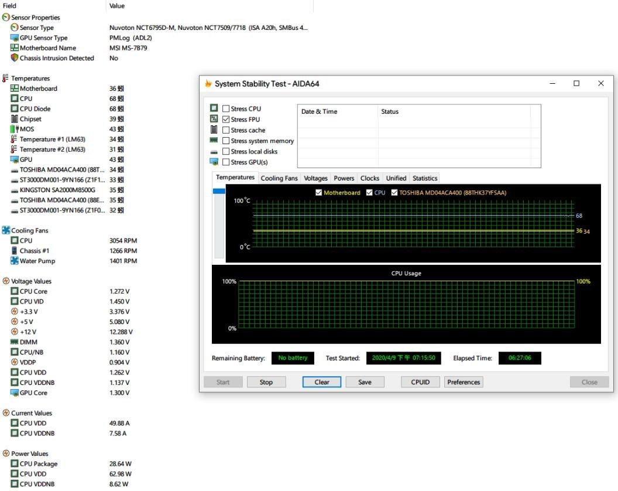This screenshot has width=618, height=491.
Task: Select the CPU Core voltage row
Action: (70, 291)
